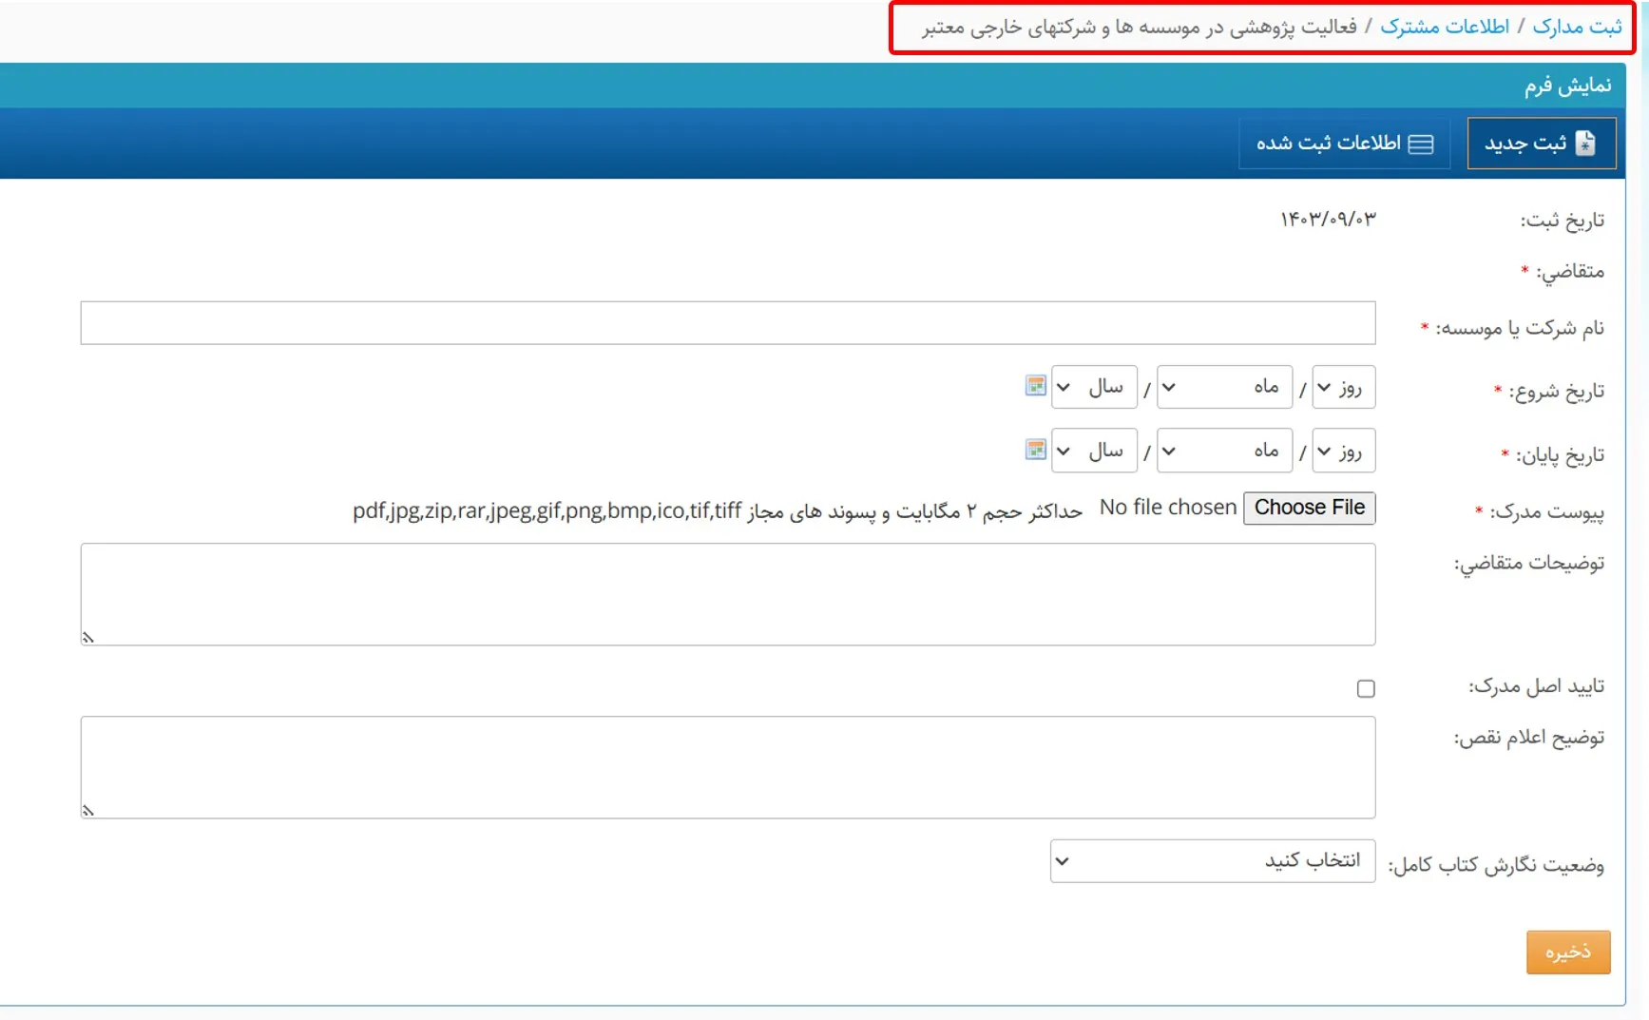Image resolution: width=1649 pixels, height=1020 pixels.
Task: Check the تایید اصل مدرک checkbox
Action: click(1366, 688)
